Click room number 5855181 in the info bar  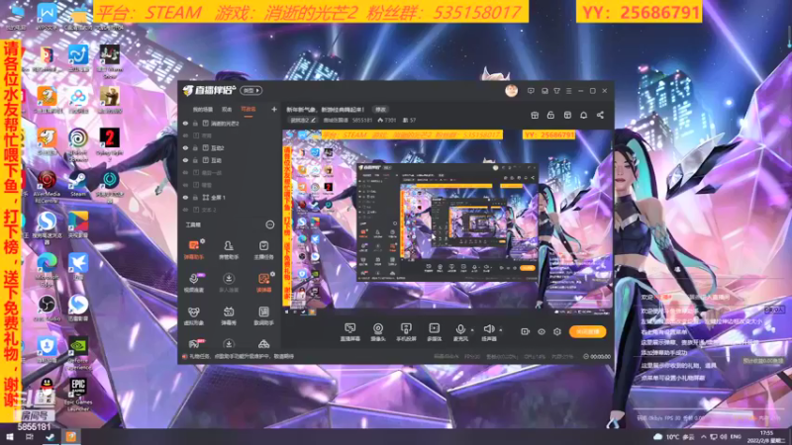pos(362,120)
